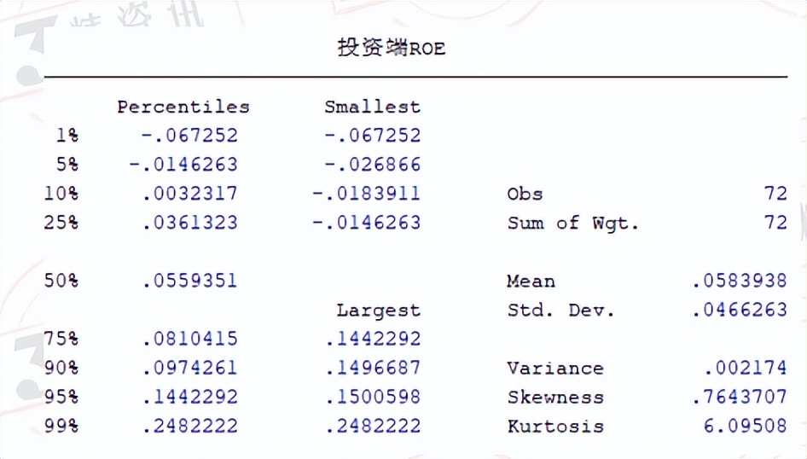Select the Percentiles column header
Image resolution: width=807 pixels, height=459 pixels.
coord(183,107)
